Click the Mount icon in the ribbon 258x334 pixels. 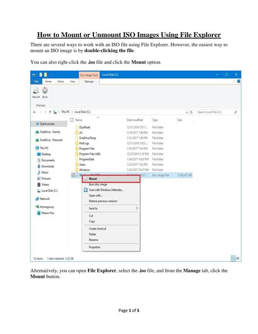point(36,90)
